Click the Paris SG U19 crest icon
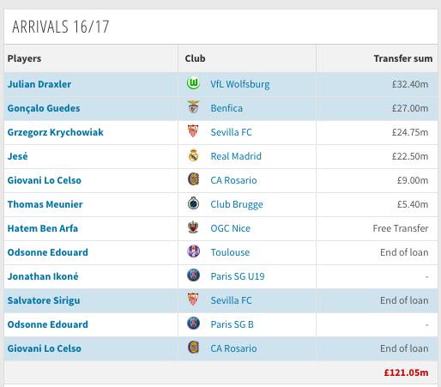Viewport: 441px width, 387px height. coord(193,275)
